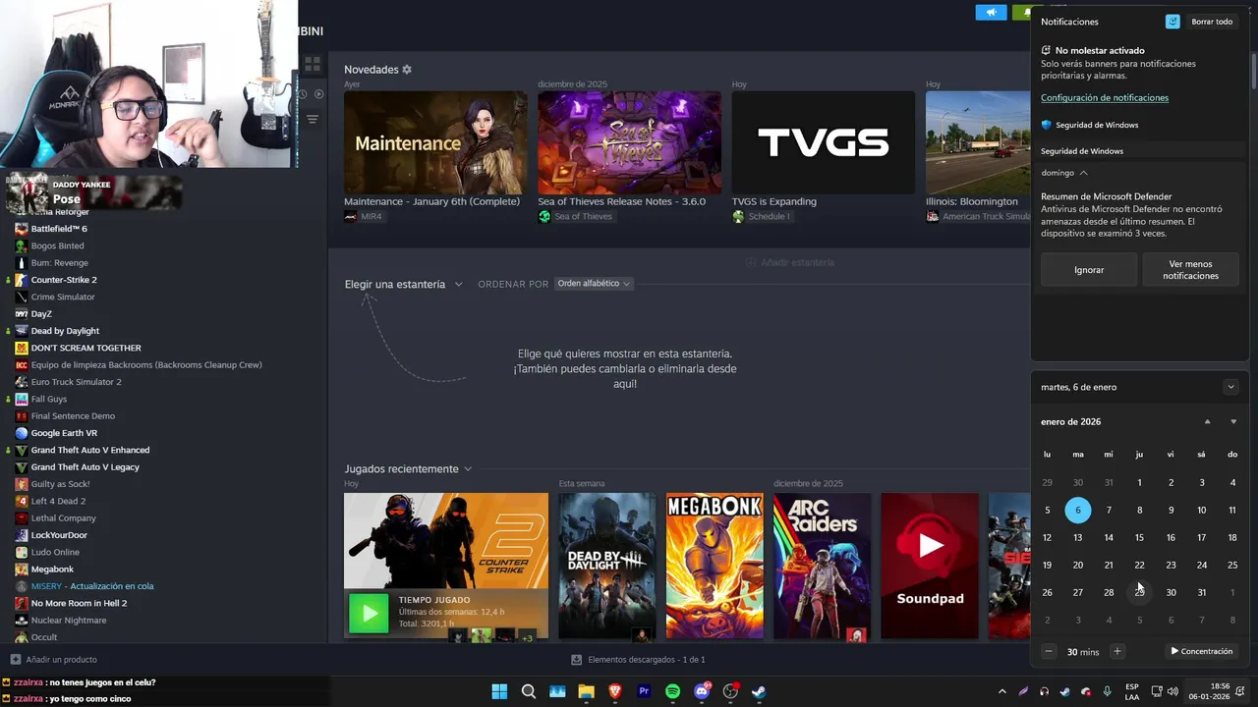
Task: Open TVGS is Expanding news card
Action: [x=823, y=143]
